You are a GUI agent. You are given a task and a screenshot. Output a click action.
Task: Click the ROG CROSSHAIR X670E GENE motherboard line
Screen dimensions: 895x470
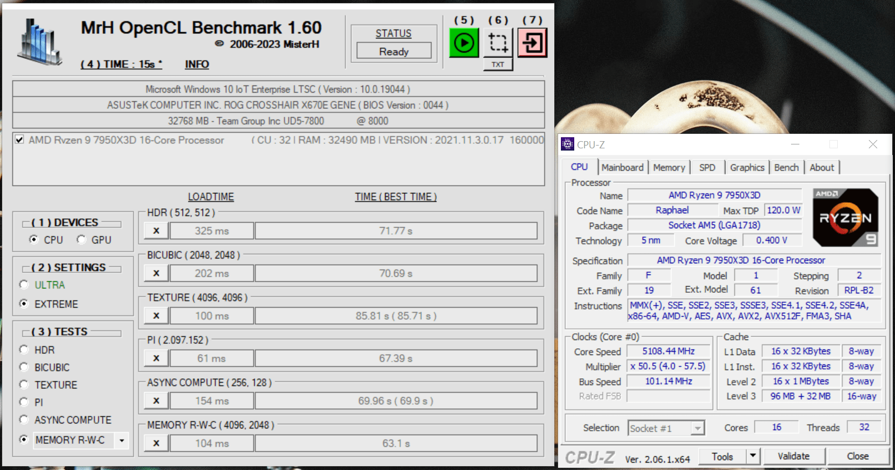coord(278,105)
